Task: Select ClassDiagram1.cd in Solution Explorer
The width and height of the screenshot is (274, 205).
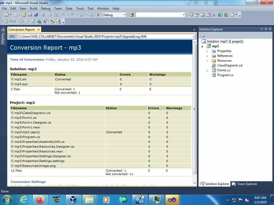Action: coord(230,65)
